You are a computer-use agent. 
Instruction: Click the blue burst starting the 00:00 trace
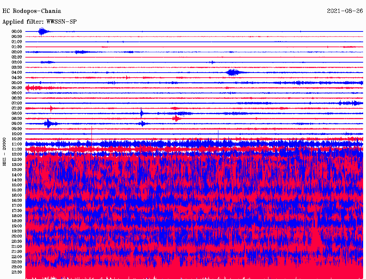coord(43,31)
